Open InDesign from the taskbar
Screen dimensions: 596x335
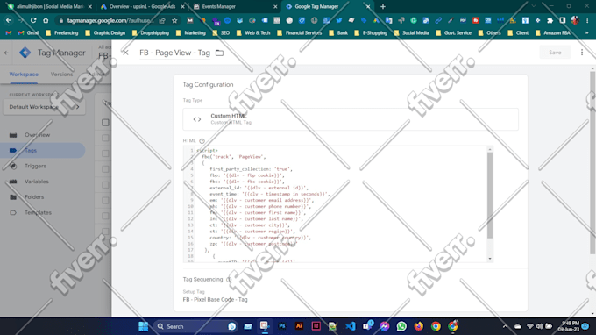point(316,326)
